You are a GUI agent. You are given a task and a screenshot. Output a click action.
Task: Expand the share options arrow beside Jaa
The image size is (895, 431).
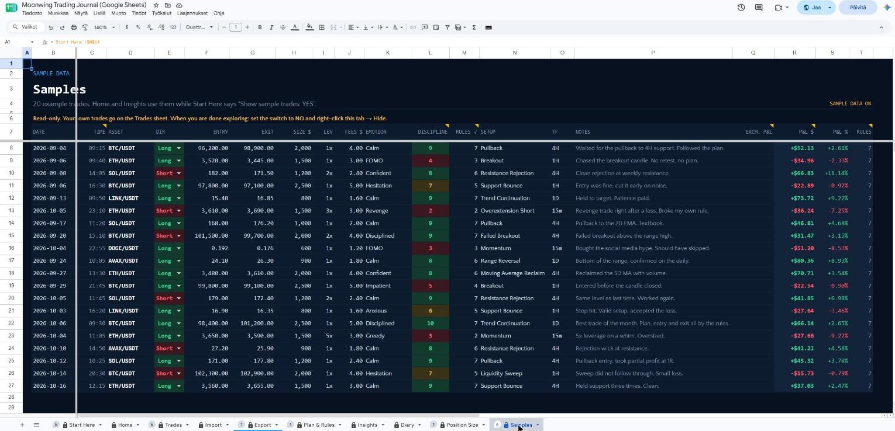point(829,8)
